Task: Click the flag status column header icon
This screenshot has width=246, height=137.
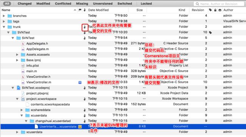Action: tap(80, 10)
